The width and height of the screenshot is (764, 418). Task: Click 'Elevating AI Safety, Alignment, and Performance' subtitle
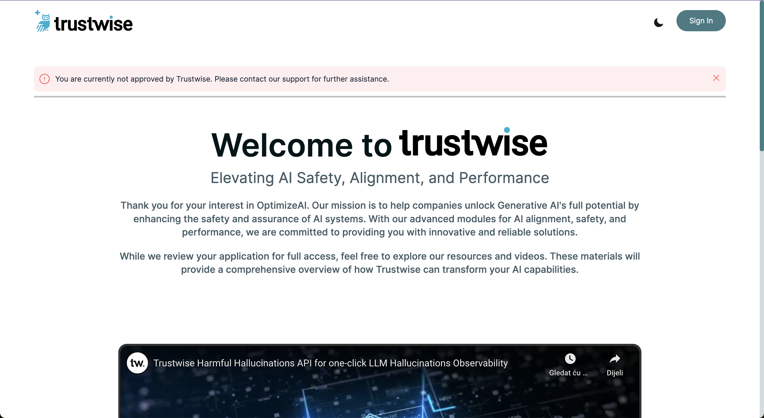(380, 178)
